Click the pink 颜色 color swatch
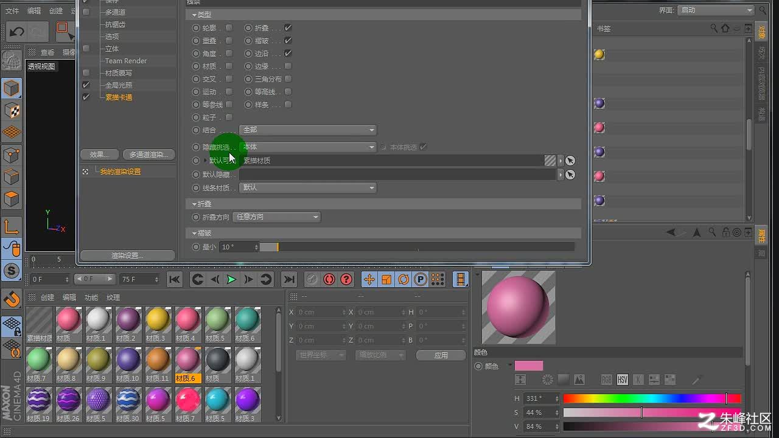Image resolution: width=779 pixels, height=438 pixels. [x=529, y=366]
